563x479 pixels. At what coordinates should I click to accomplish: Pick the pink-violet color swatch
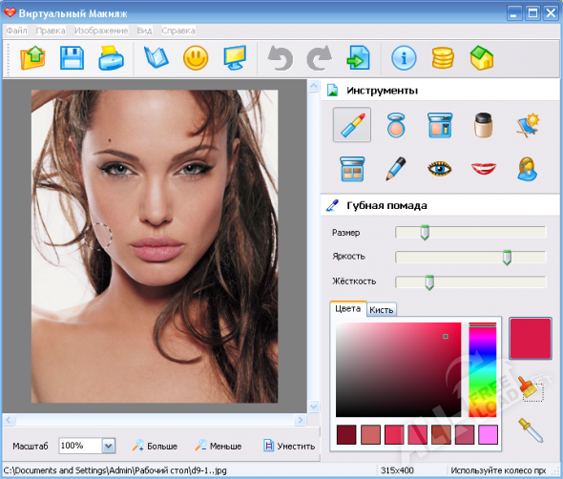pos(488,434)
